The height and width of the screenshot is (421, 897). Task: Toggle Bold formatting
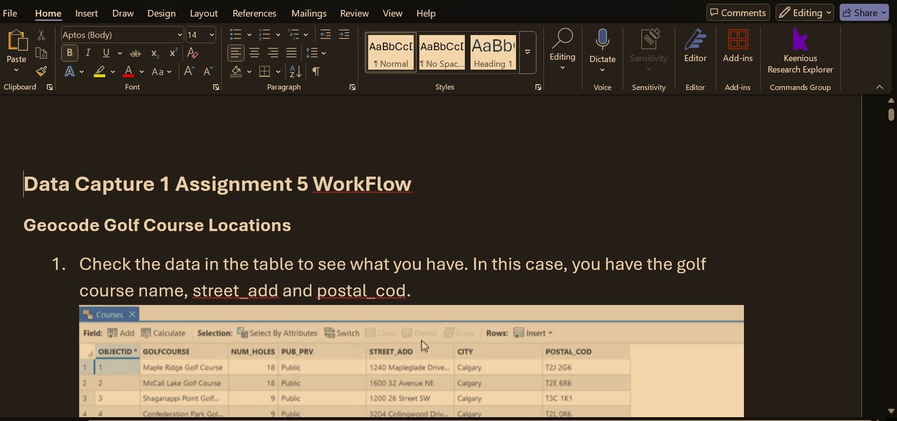click(70, 53)
